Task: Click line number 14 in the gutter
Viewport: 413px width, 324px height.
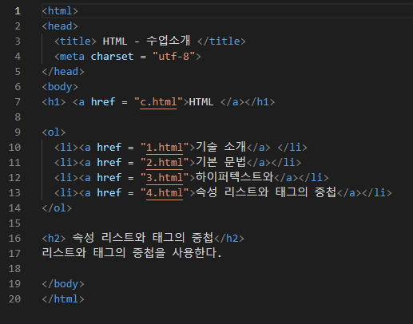Action: click(14, 208)
